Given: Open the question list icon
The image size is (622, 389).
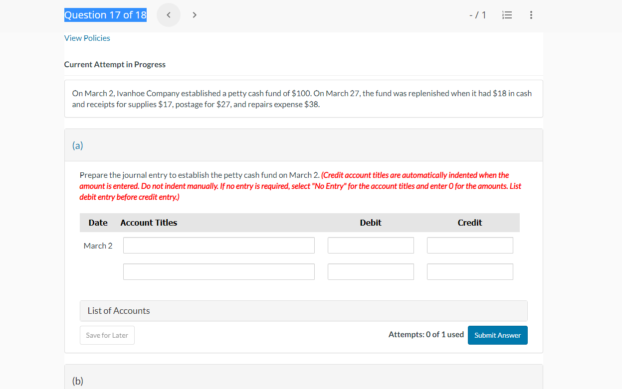Looking at the screenshot, I should 506,15.
